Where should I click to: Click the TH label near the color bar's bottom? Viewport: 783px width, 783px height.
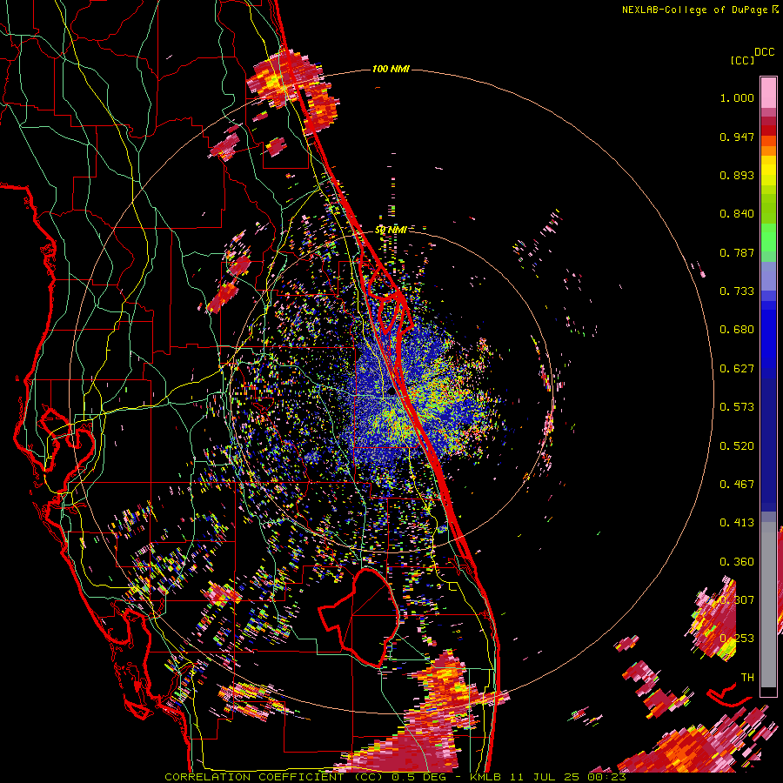pos(747,678)
